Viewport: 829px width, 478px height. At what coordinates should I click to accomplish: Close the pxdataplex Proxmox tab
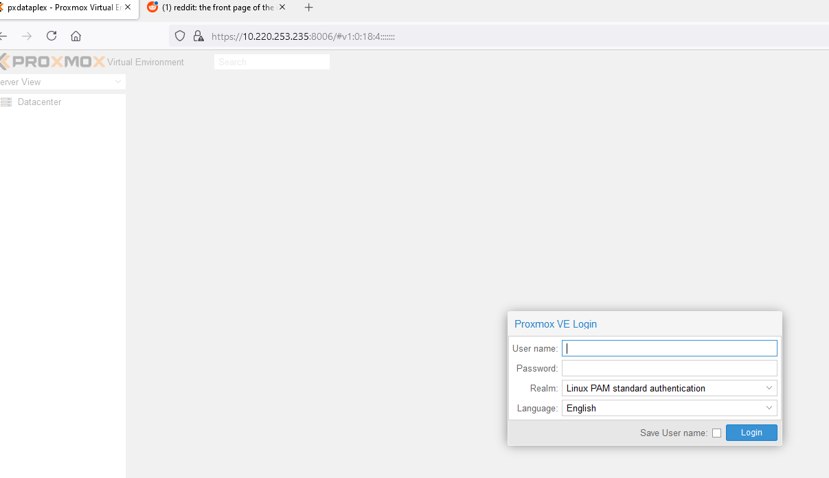pos(128,8)
